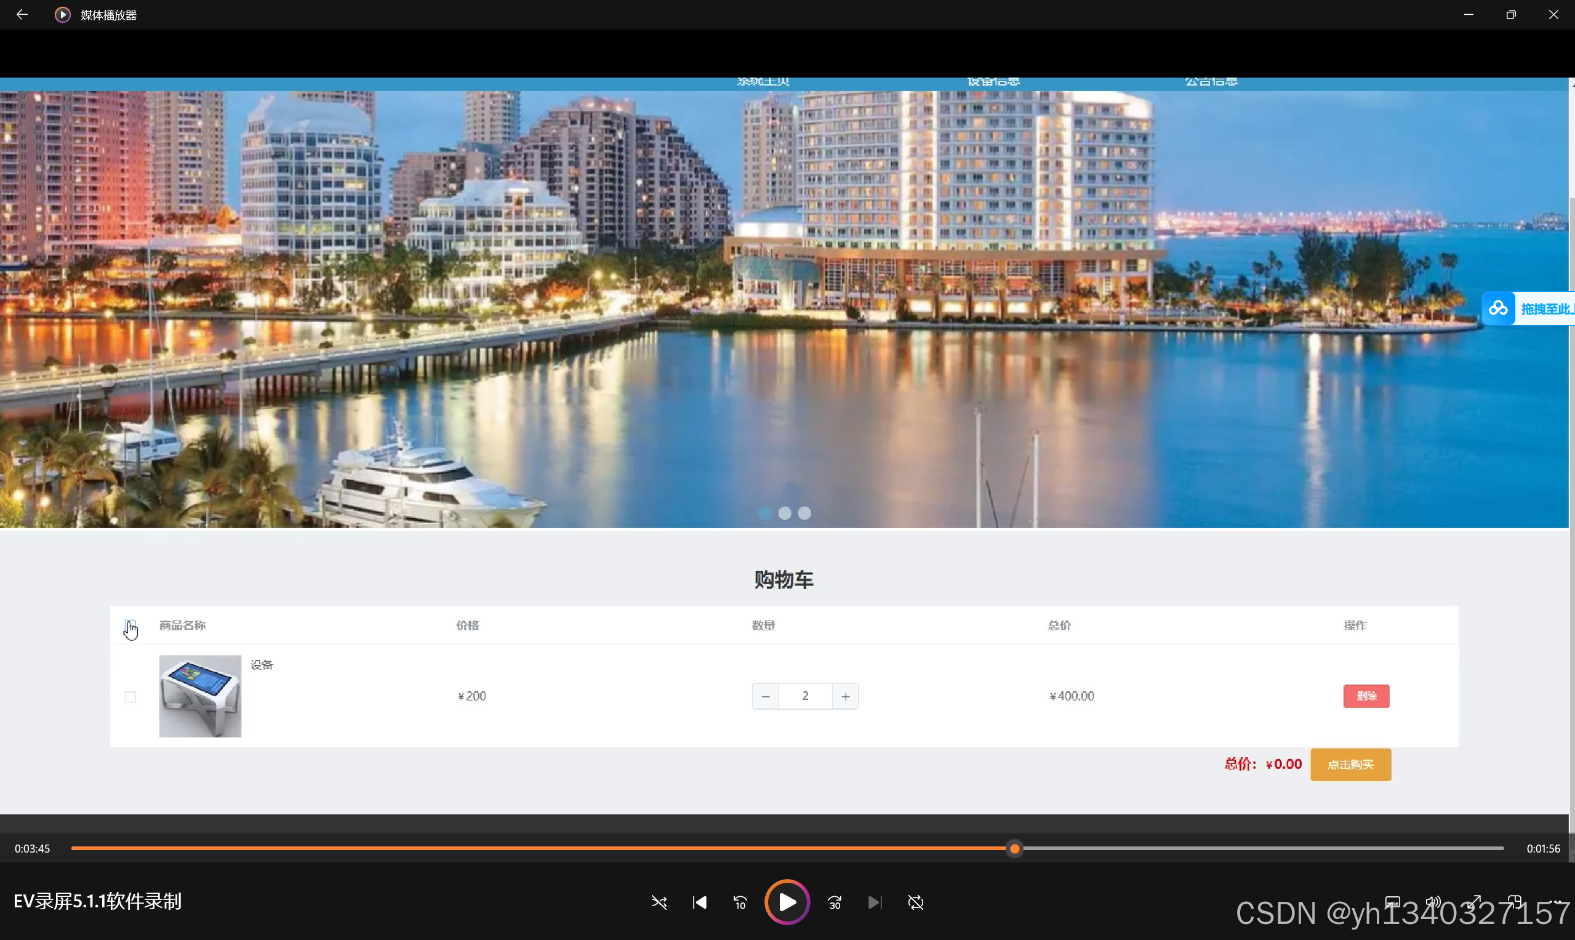Viewport: 1575px width, 940px height.
Task: Skip forward 30 seconds
Action: (835, 902)
